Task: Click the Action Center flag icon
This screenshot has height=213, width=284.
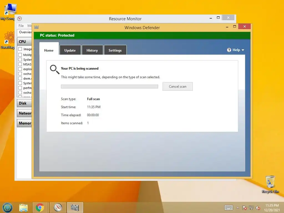Action: click(245, 208)
